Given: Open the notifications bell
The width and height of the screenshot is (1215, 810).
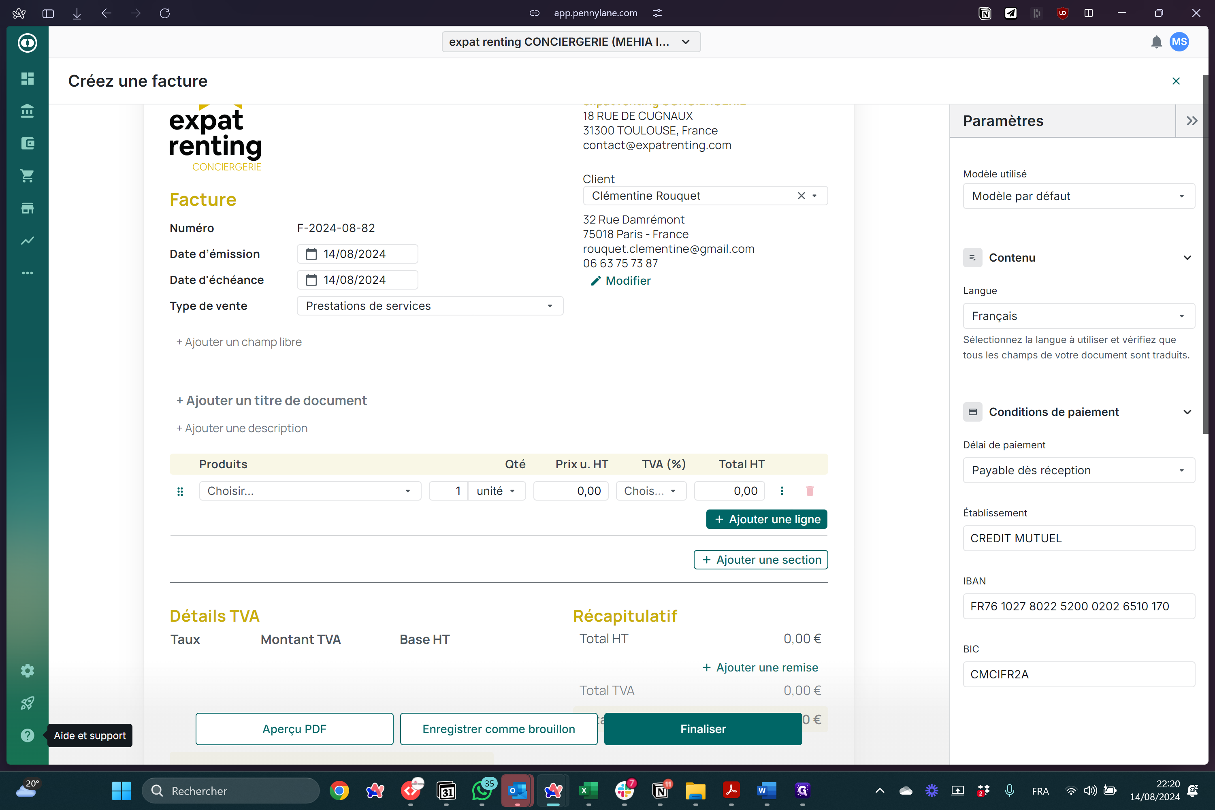Looking at the screenshot, I should [1156, 42].
